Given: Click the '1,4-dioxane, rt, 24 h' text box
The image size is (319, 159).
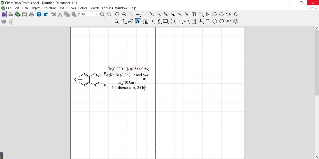Looking at the screenshot, I should (x=128, y=88).
